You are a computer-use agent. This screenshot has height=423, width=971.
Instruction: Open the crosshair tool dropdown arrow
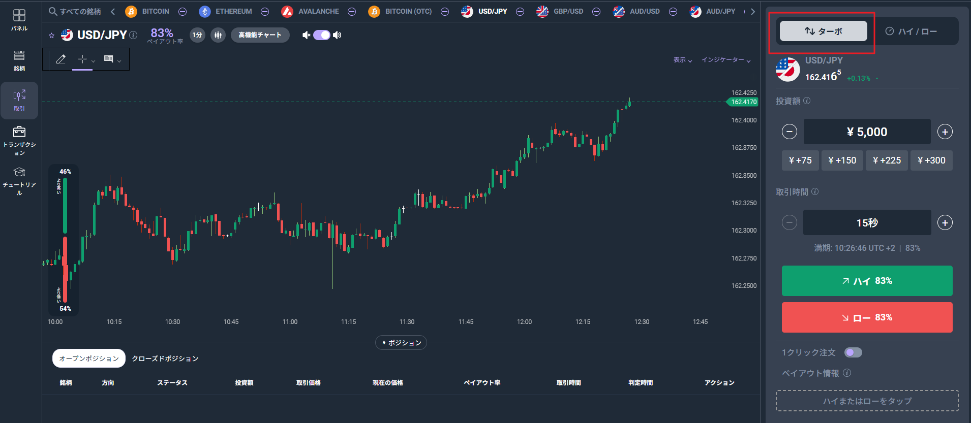click(93, 61)
